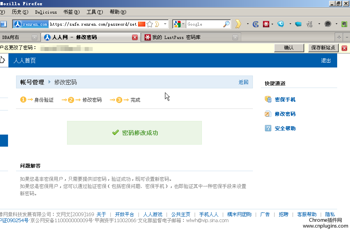The width and height of the screenshot is (350, 231).
Task: Click the gray Chinese character toolbar icon
Action: click(309, 24)
